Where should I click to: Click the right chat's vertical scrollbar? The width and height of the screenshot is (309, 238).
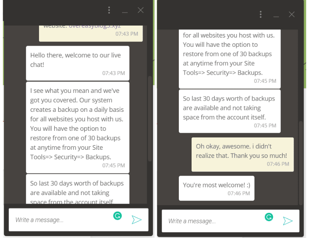click(x=301, y=163)
